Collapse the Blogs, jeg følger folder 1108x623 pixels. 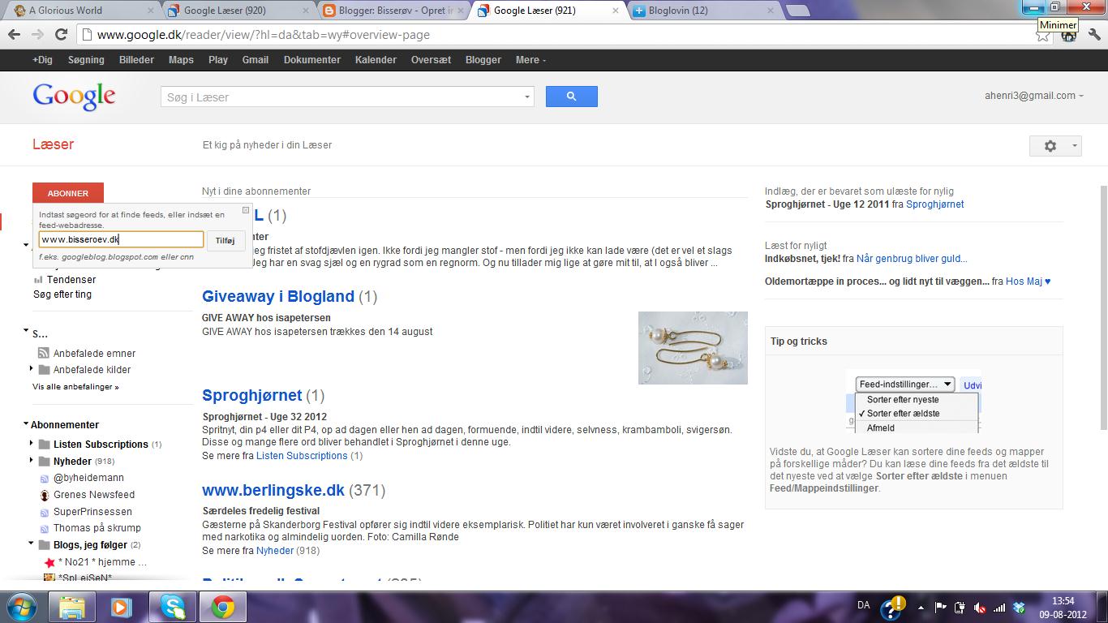pyautogui.click(x=32, y=544)
